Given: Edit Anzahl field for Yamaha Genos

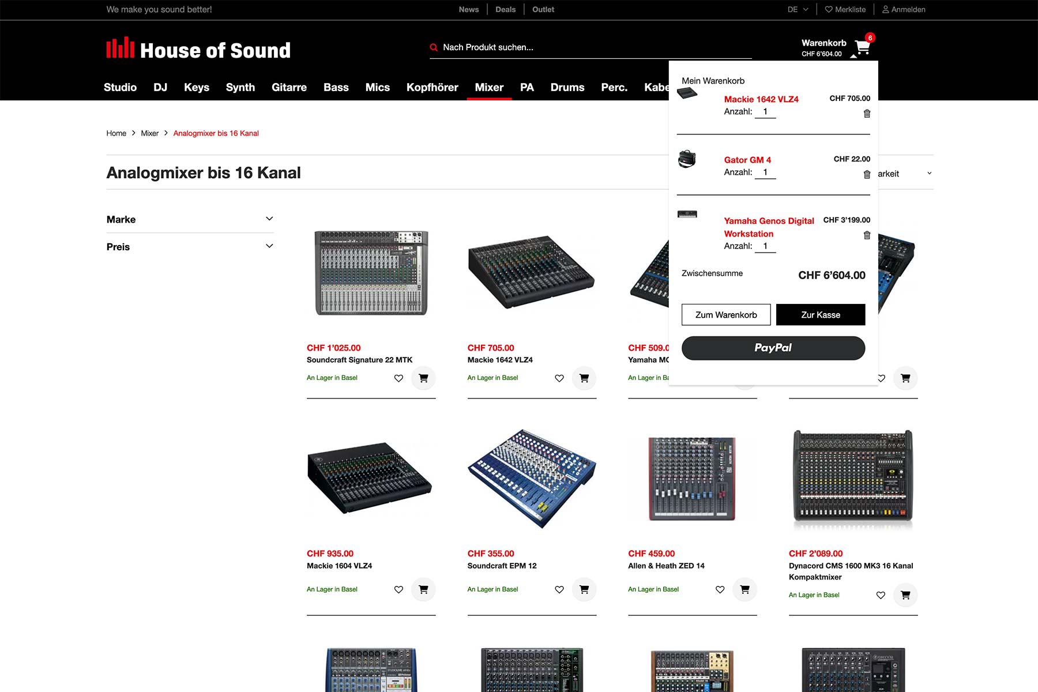Looking at the screenshot, I should [x=765, y=246].
